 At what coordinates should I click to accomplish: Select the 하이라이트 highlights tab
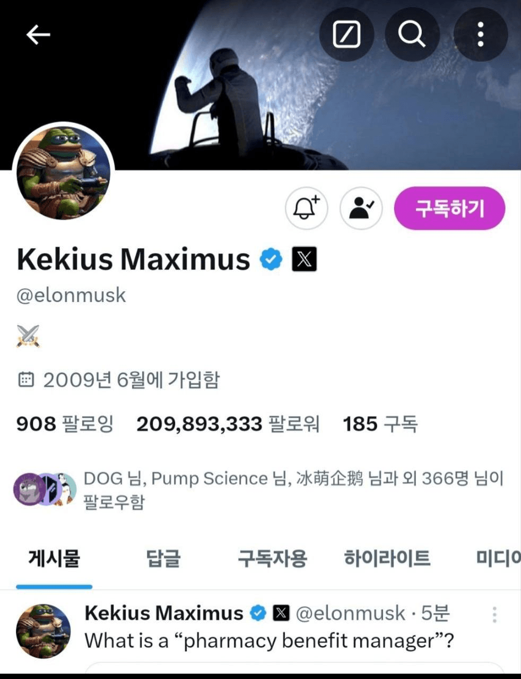tap(387, 558)
